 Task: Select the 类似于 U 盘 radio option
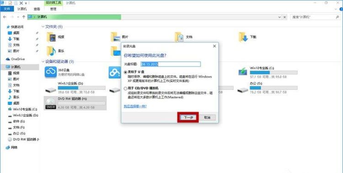[x=125, y=72]
